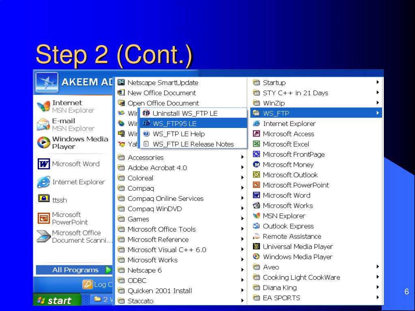Select the Diana King folder
This screenshot has width=415, height=311.
316,288
